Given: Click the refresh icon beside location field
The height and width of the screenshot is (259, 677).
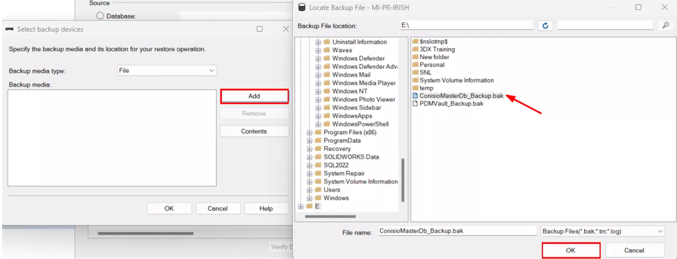Looking at the screenshot, I should (x=545, y=26).
